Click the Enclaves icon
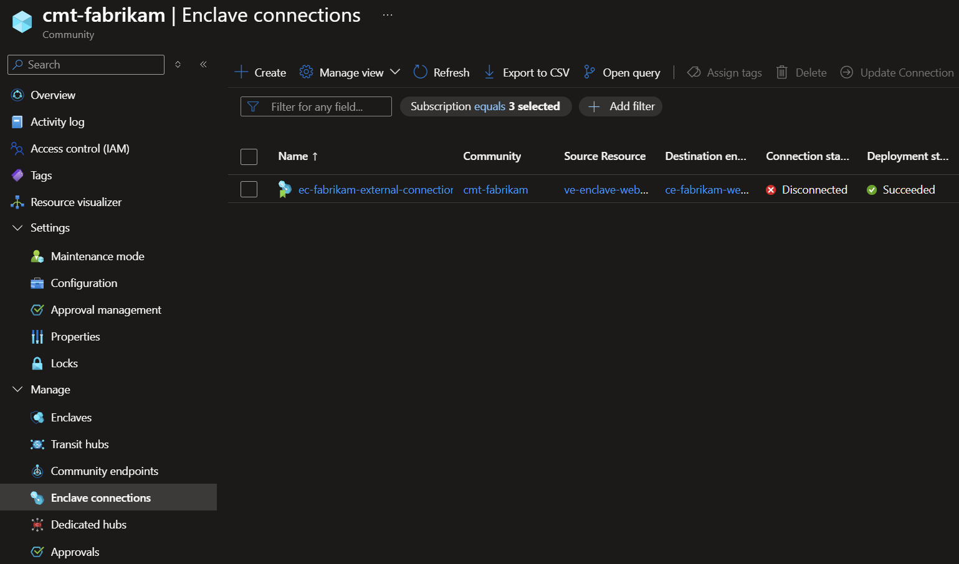The width and height of the screenshot is (959, 564). 37,418
